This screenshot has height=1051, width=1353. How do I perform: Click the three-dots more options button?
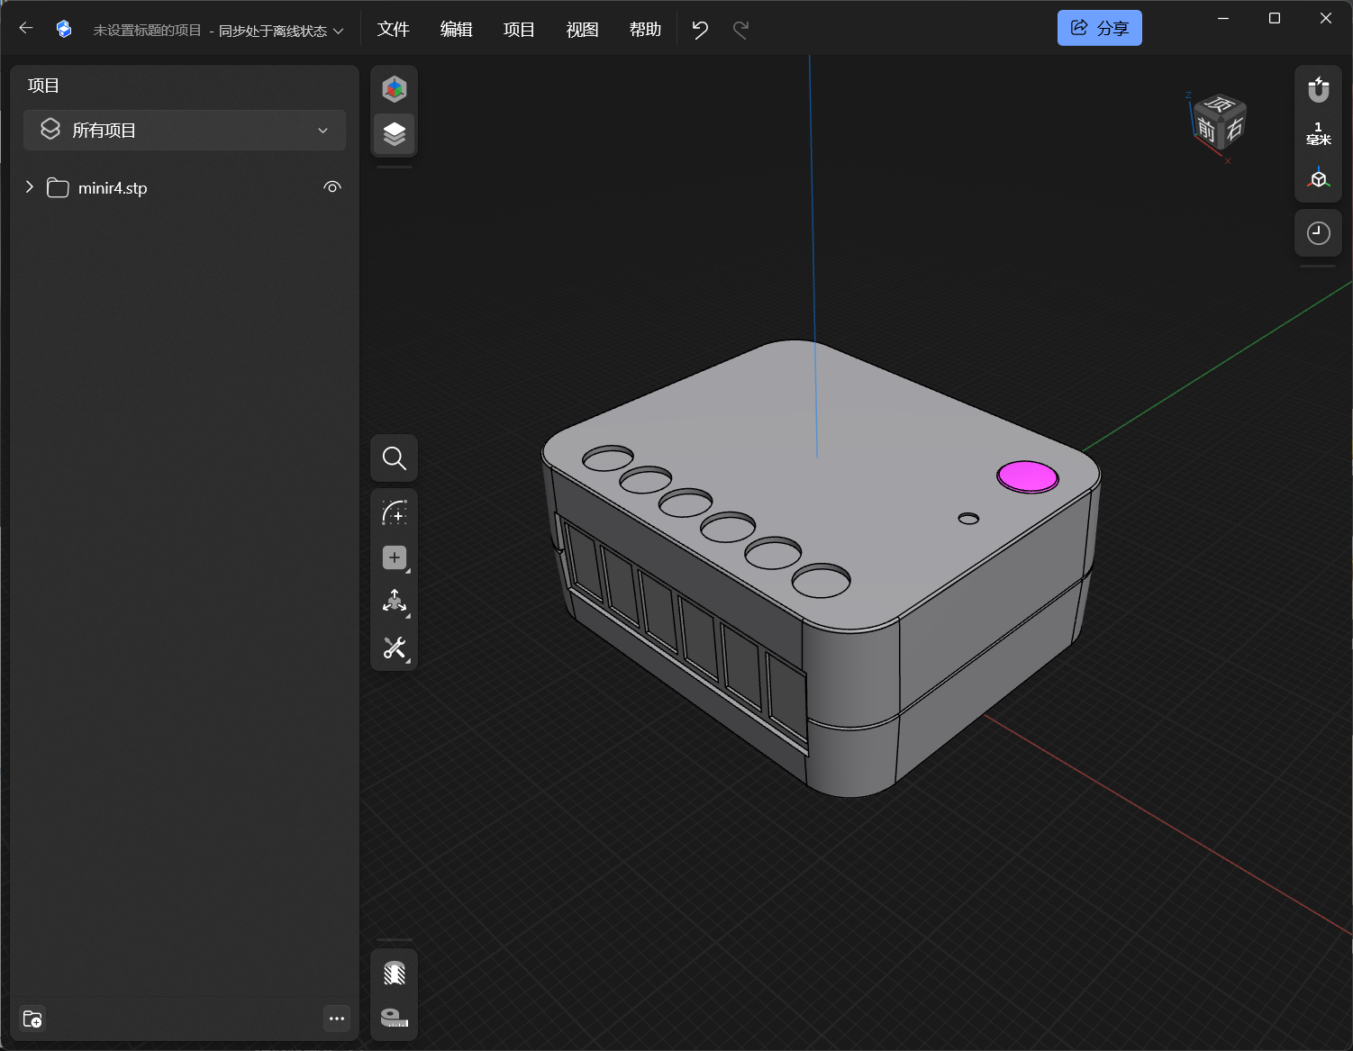(336, 1019)
